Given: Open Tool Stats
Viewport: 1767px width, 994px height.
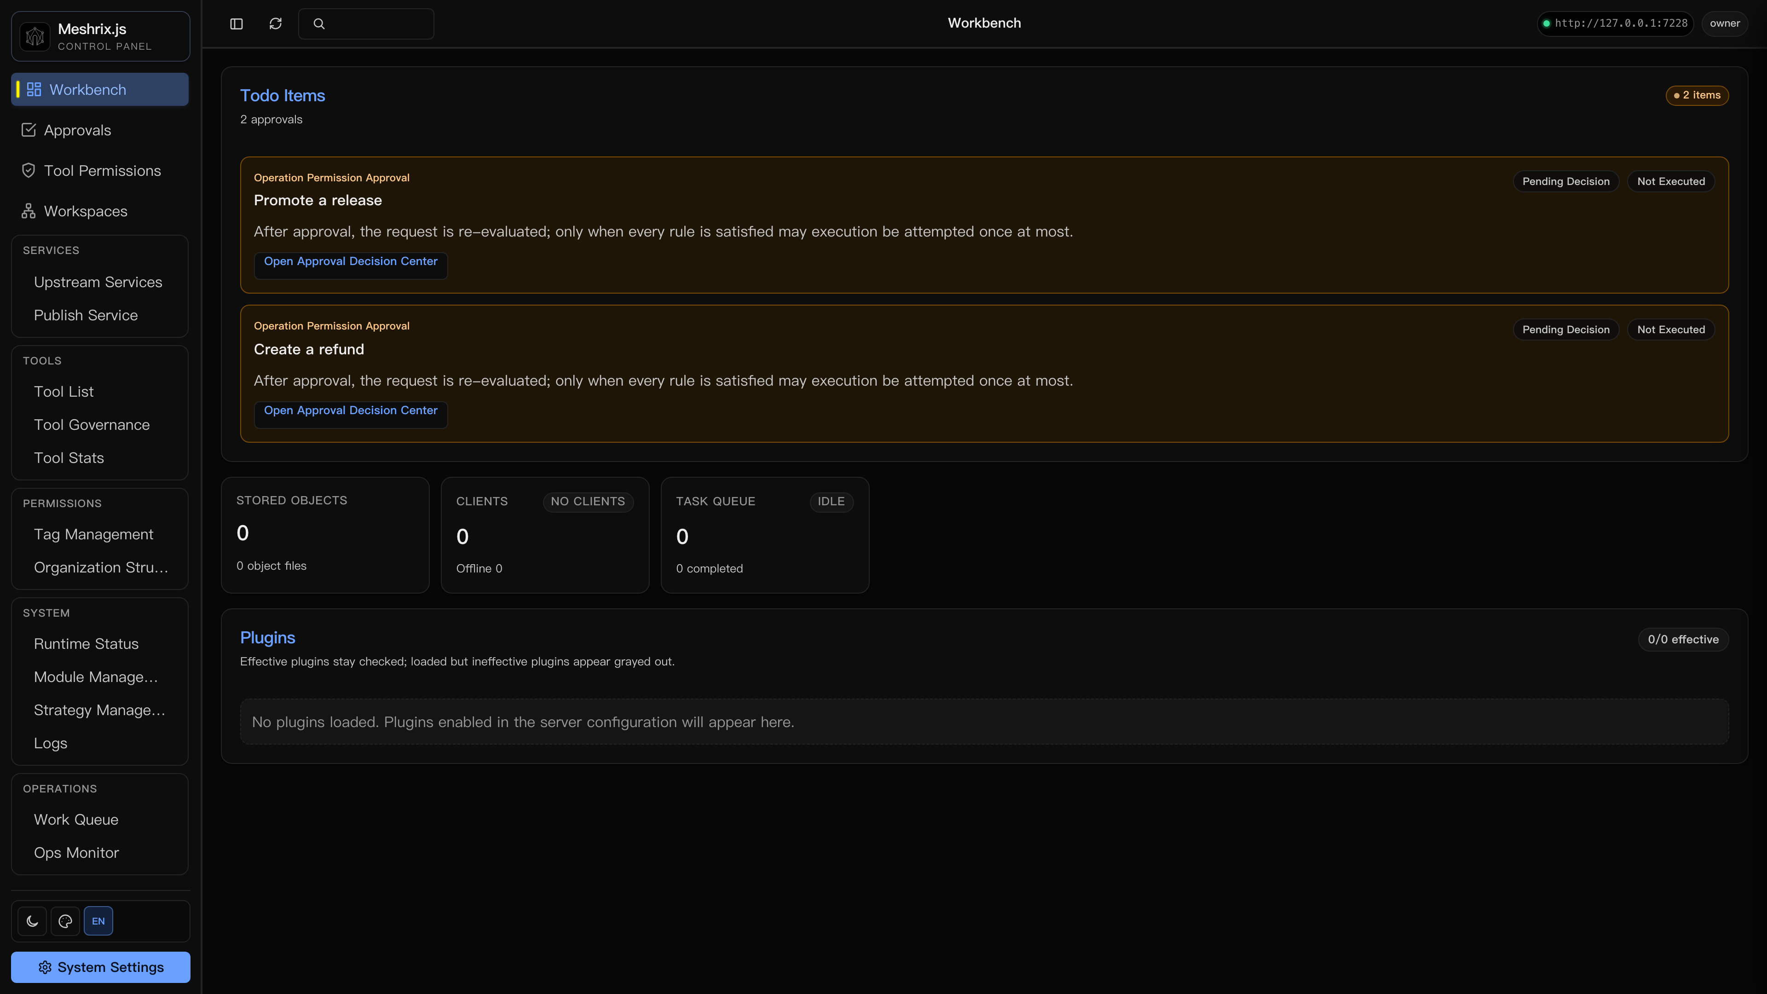Looking at the screenshot, I should click(x=69, y=458).
